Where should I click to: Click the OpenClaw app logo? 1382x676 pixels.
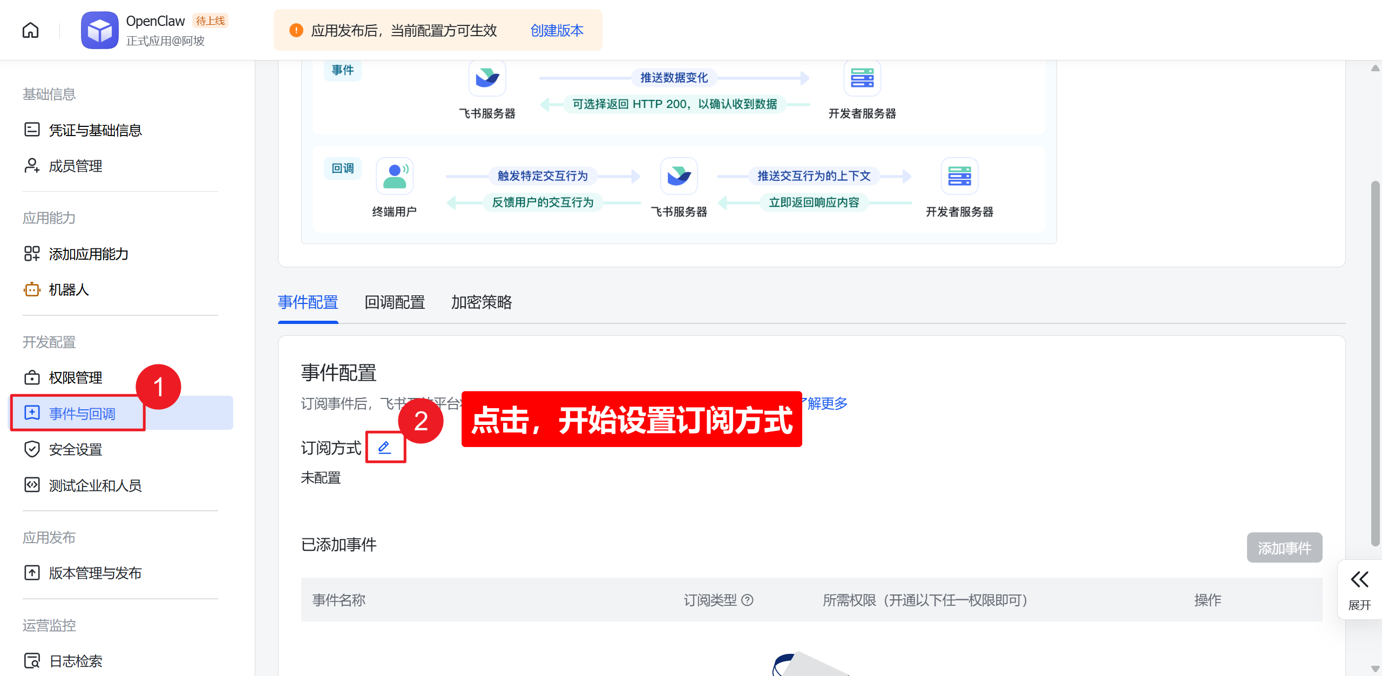click(x=99, y=30)
